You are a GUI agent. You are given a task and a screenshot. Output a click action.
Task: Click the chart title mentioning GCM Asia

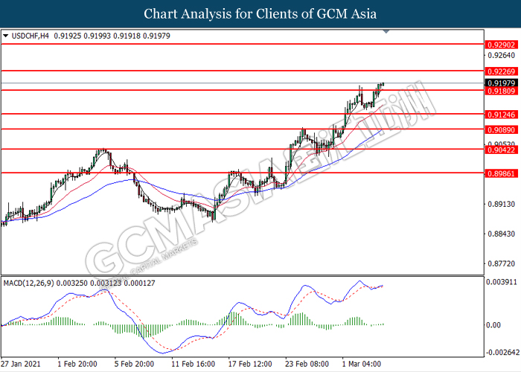click(260, 13)
